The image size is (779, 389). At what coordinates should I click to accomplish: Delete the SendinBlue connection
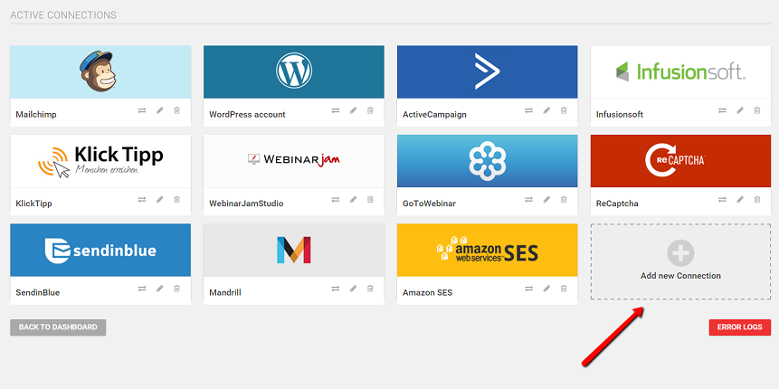(176, 289)
